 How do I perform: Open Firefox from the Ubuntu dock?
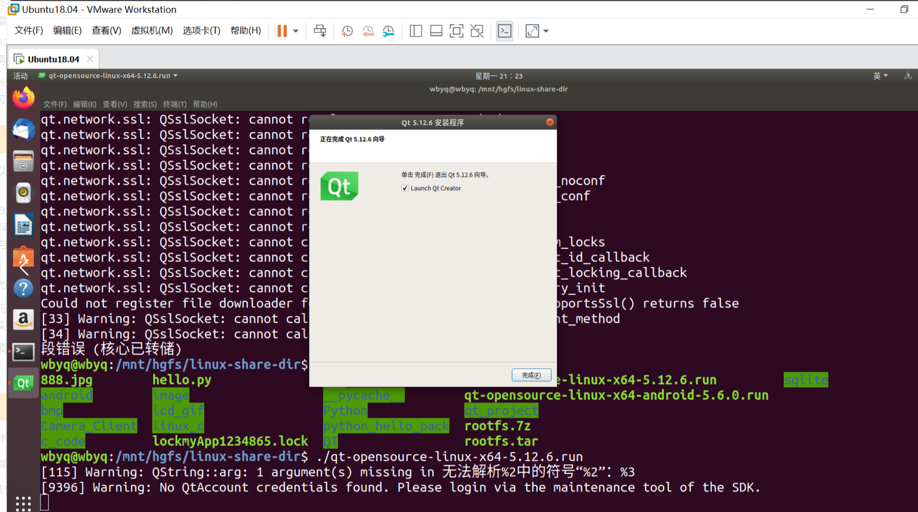tap(24, 98)
